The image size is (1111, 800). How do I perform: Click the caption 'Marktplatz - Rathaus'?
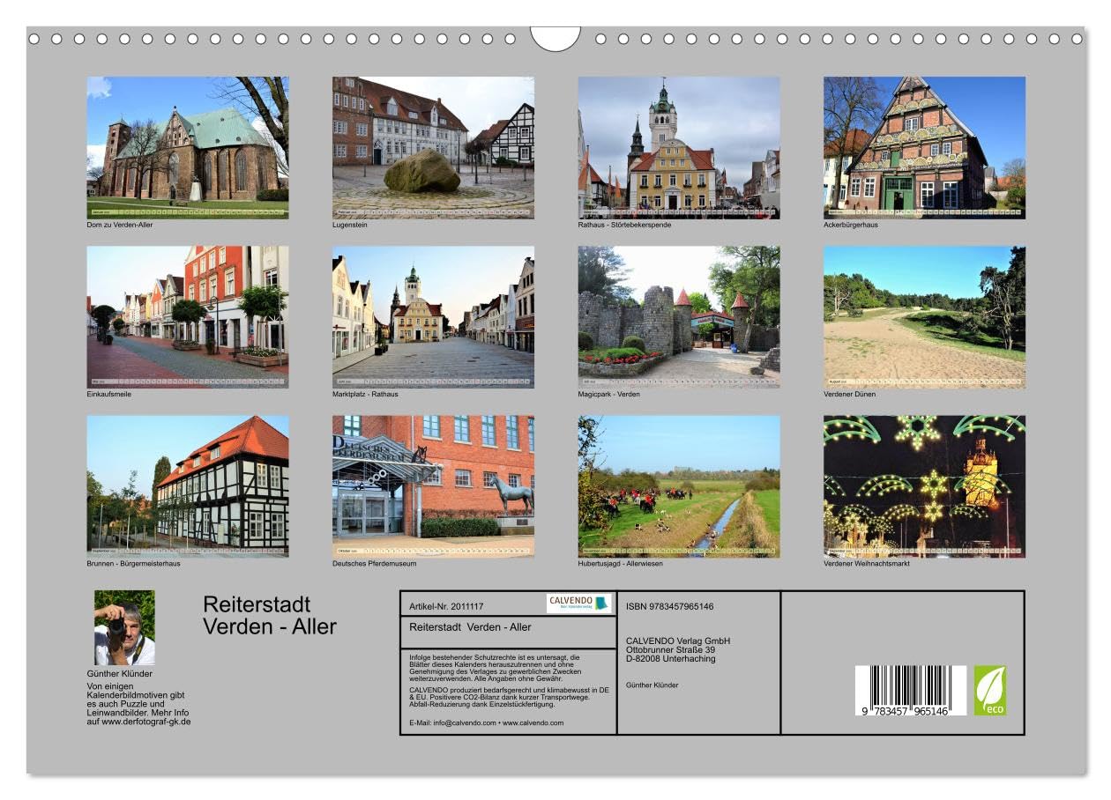365,394
